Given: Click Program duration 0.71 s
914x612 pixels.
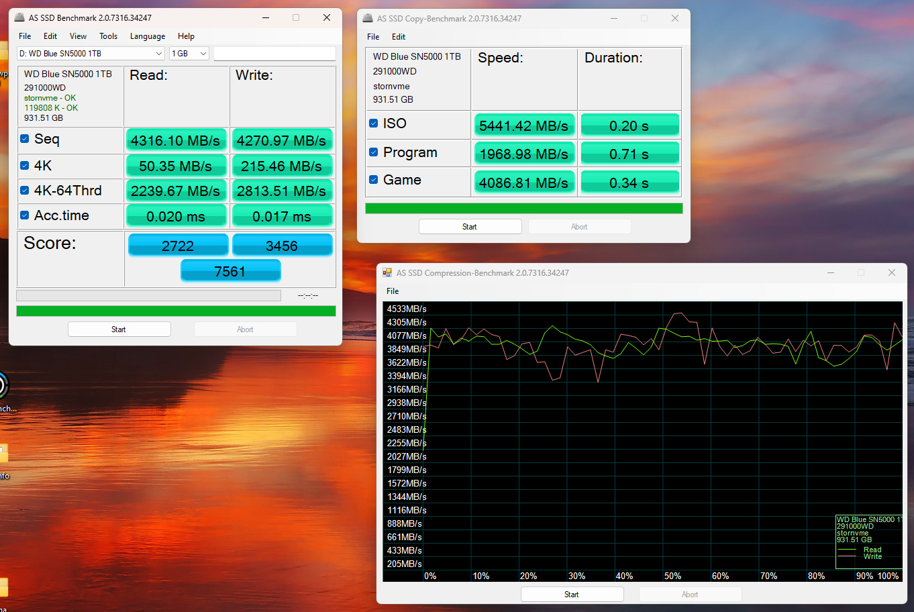Looking at the screenshot, I should pyautogui.click(x=630, y=154).
